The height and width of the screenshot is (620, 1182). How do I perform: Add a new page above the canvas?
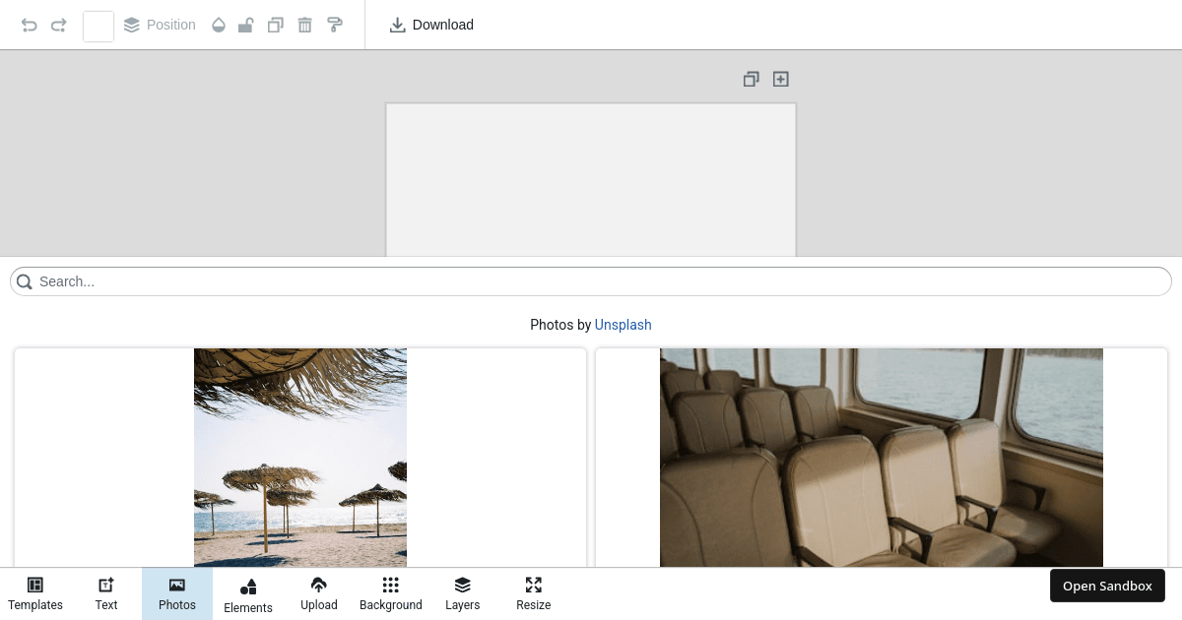click(781, 79)
